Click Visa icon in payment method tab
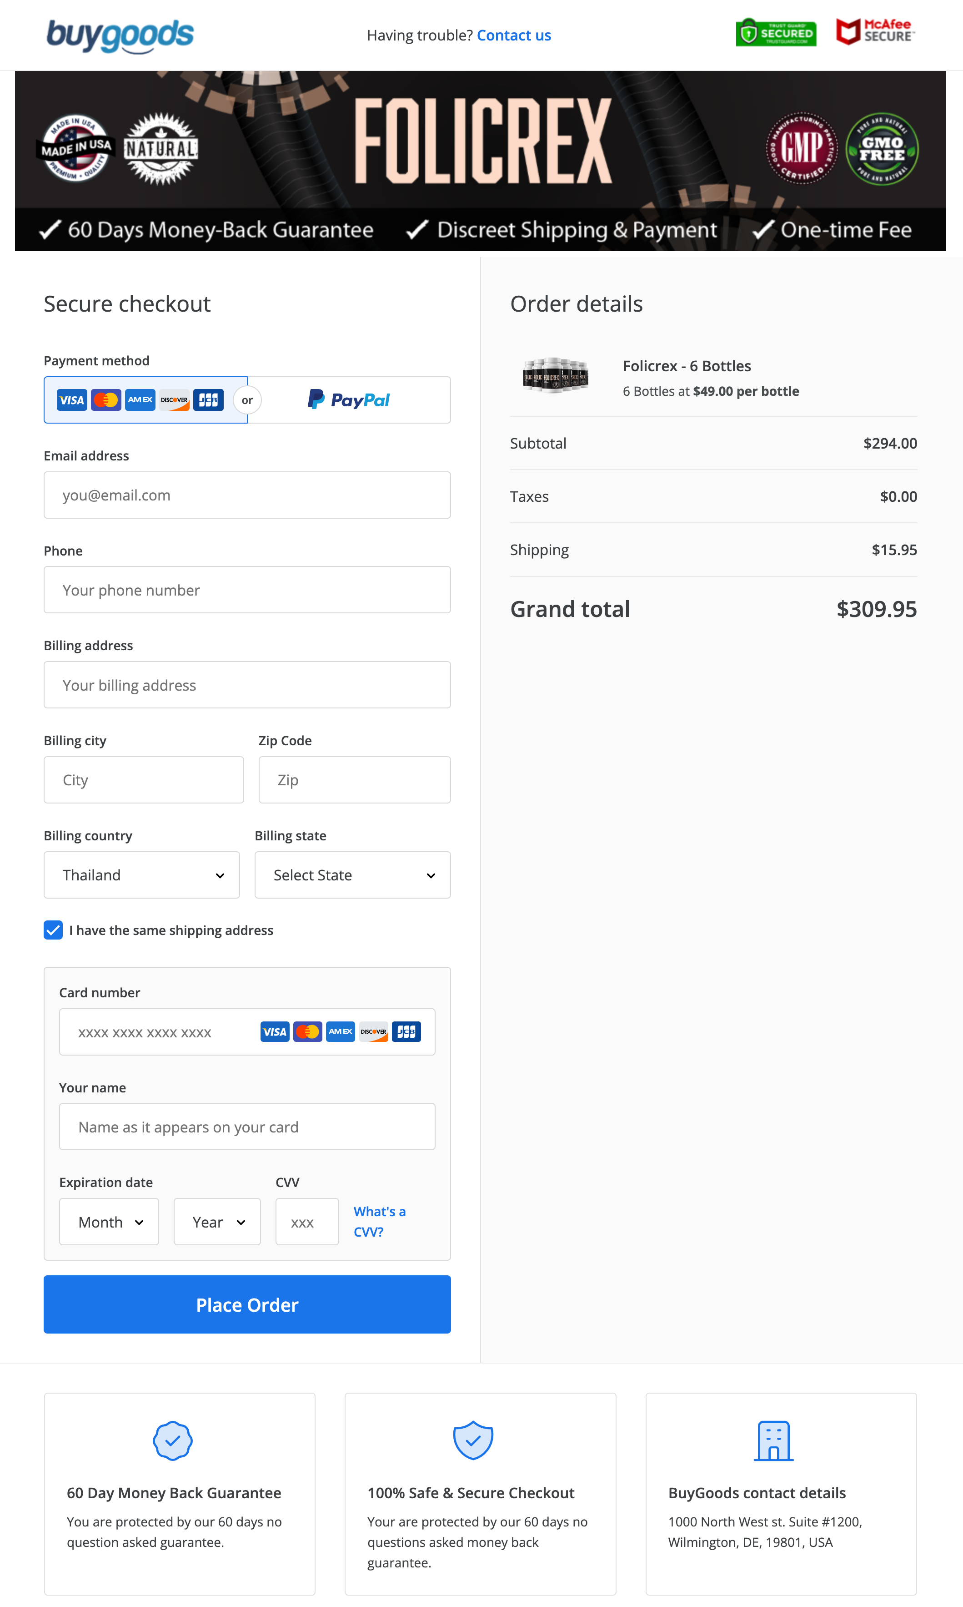 [71, 400]
